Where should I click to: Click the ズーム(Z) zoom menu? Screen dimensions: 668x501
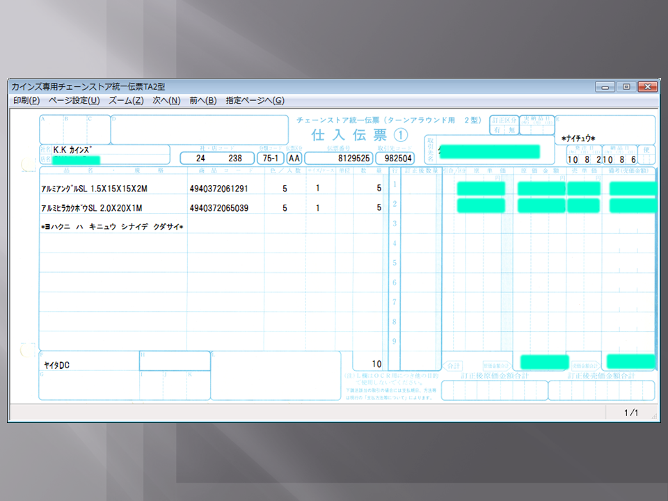pos(126,101)
